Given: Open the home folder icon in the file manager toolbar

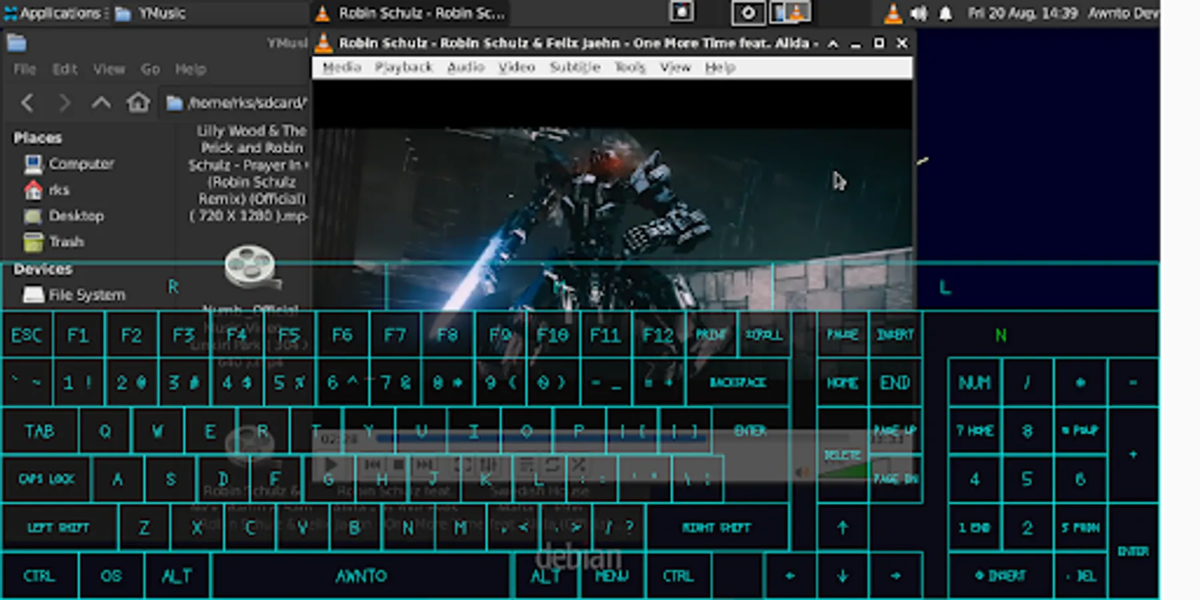Looking at the screenshot, I should point(139,103).
